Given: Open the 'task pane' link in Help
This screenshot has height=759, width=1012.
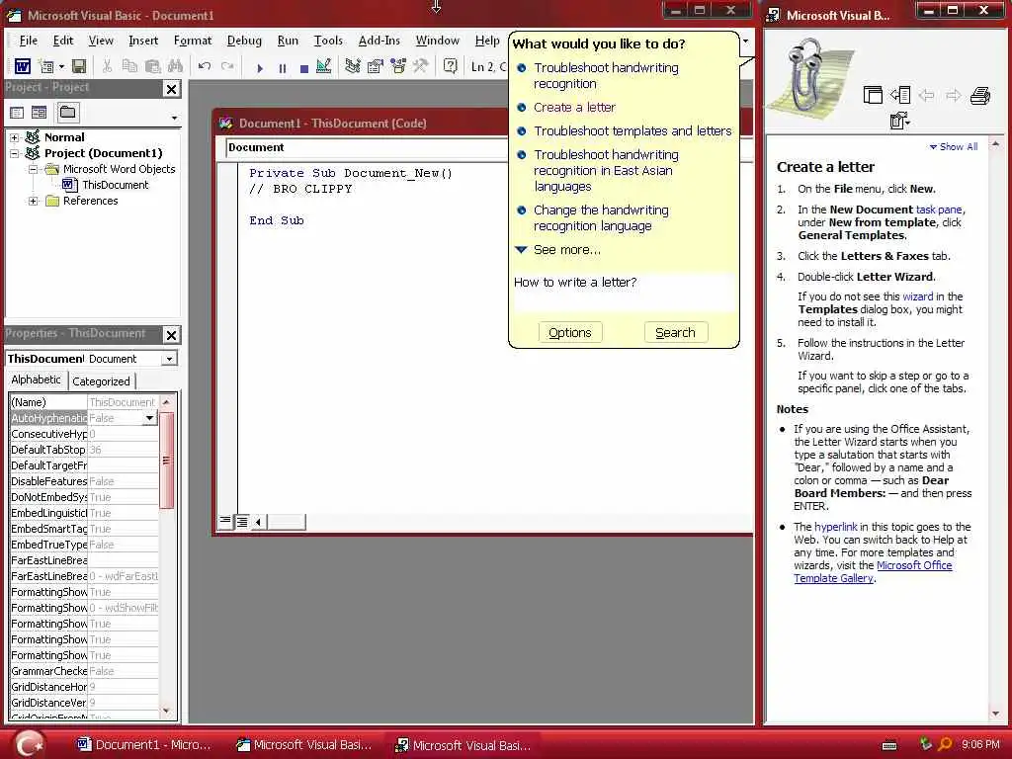Looking at the screenshot, I should click(x=939, y=210).
